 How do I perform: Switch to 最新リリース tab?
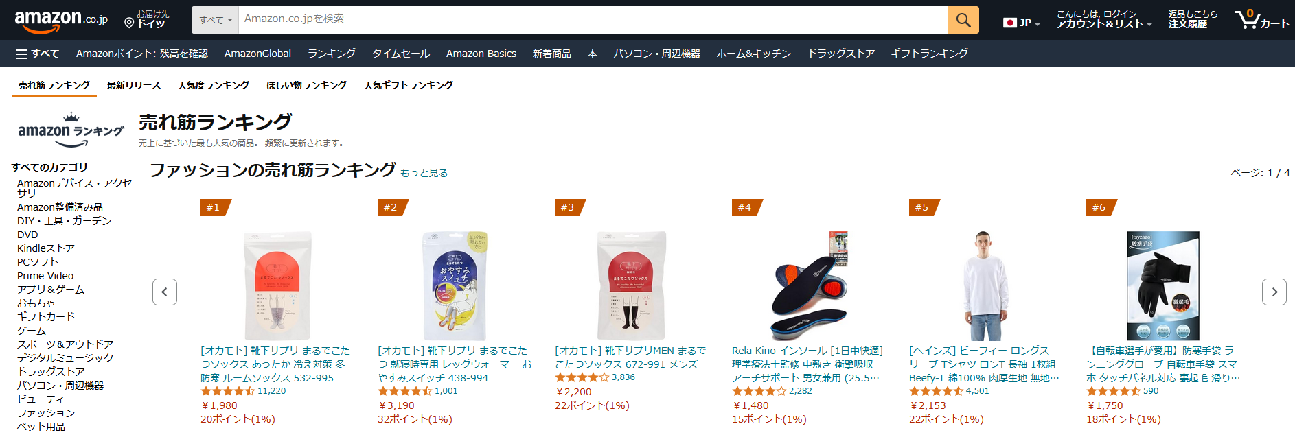134,85
